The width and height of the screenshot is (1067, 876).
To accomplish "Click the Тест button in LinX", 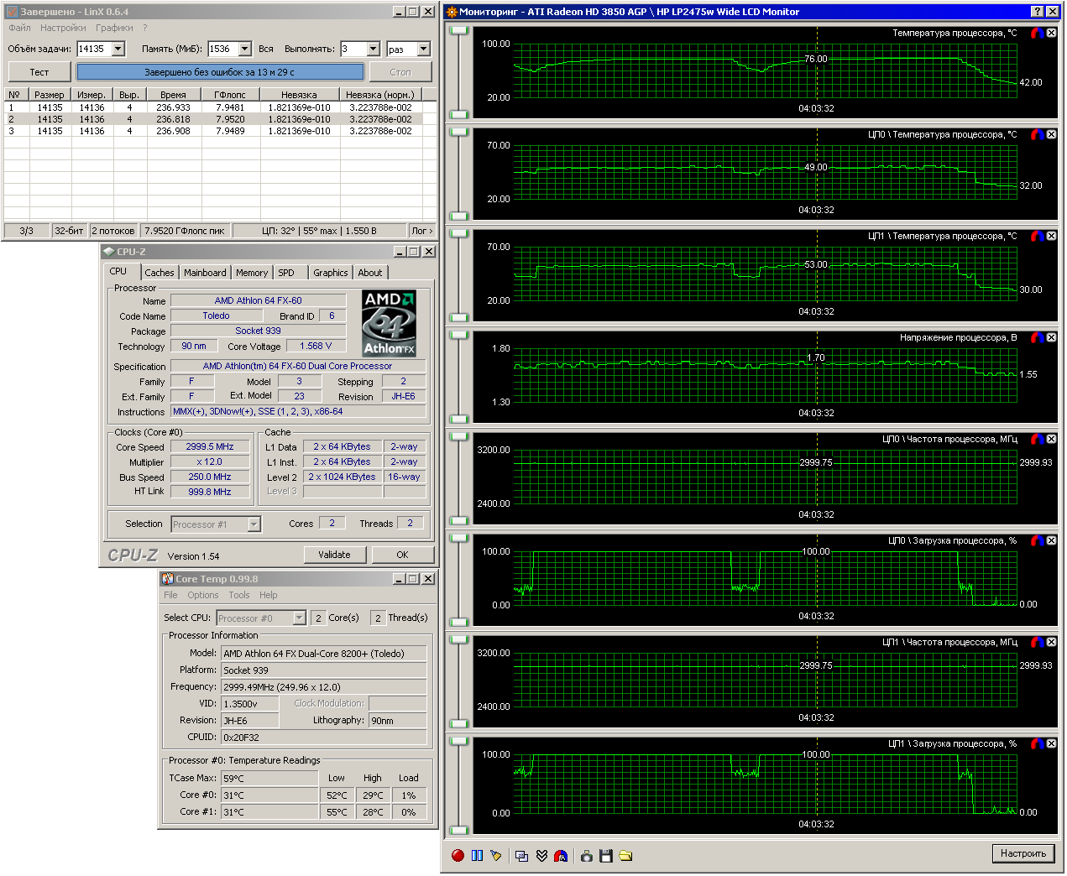I will (39, 72).
